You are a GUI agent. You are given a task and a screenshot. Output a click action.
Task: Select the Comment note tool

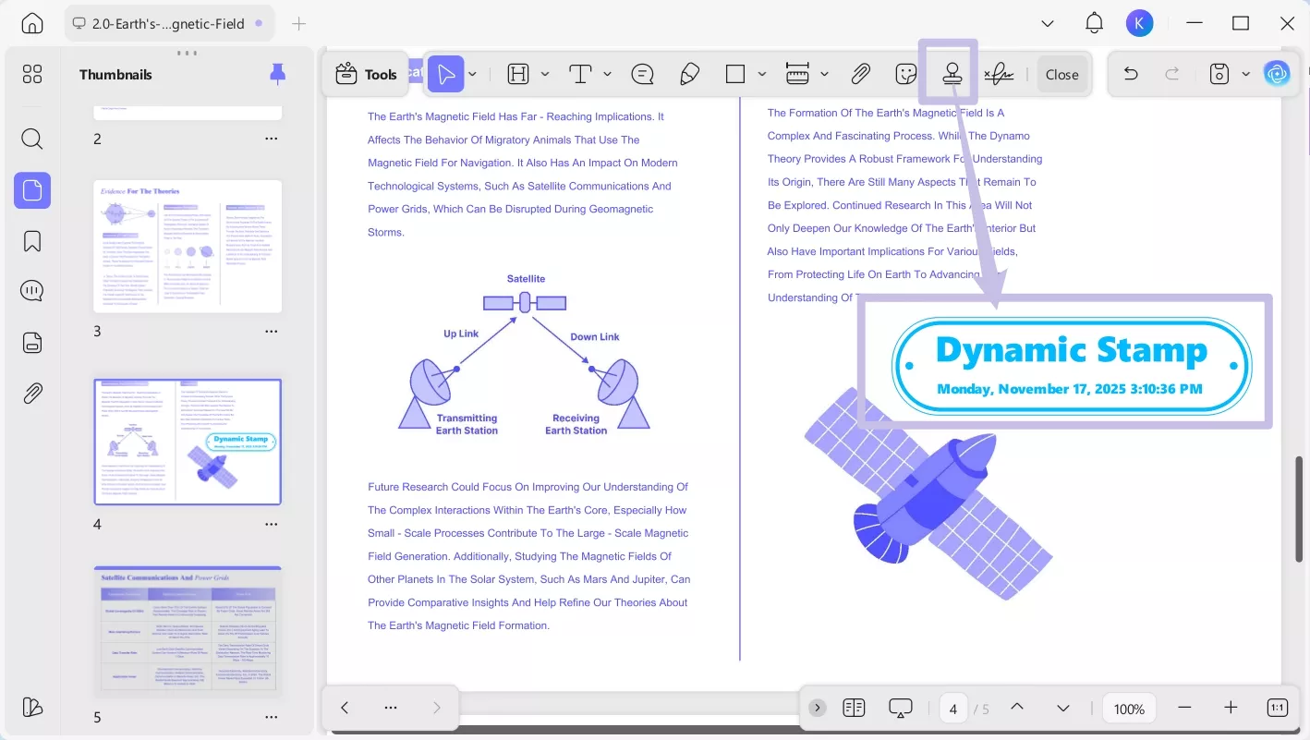[x=642, y=75]
